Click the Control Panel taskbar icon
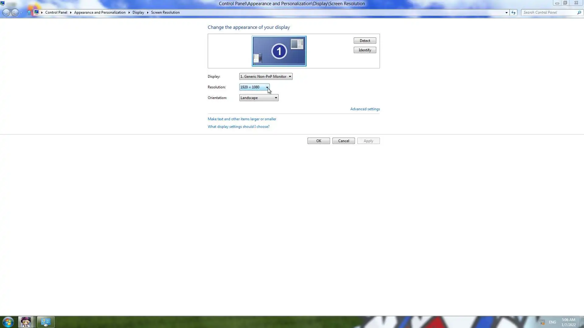584x328 pixels. coord(46,322)
